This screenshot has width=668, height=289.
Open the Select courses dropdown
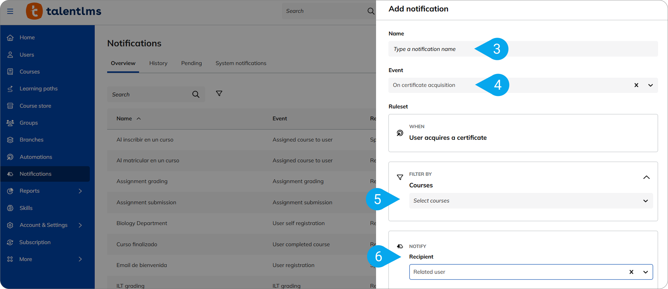pos(645,201)
